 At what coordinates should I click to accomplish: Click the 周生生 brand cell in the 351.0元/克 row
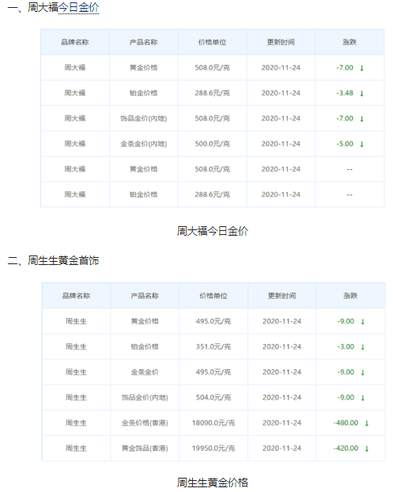click(76, 346)
